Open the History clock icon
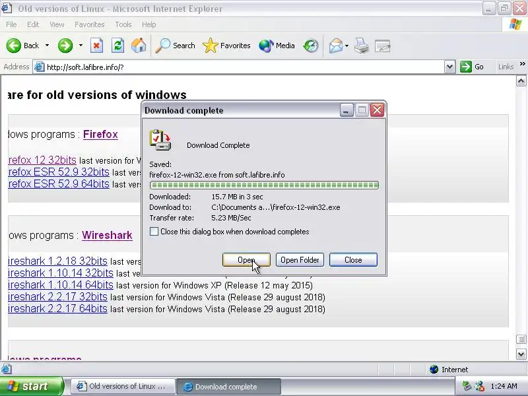Viewport: 528px width, 396px height. pos(310,46)
